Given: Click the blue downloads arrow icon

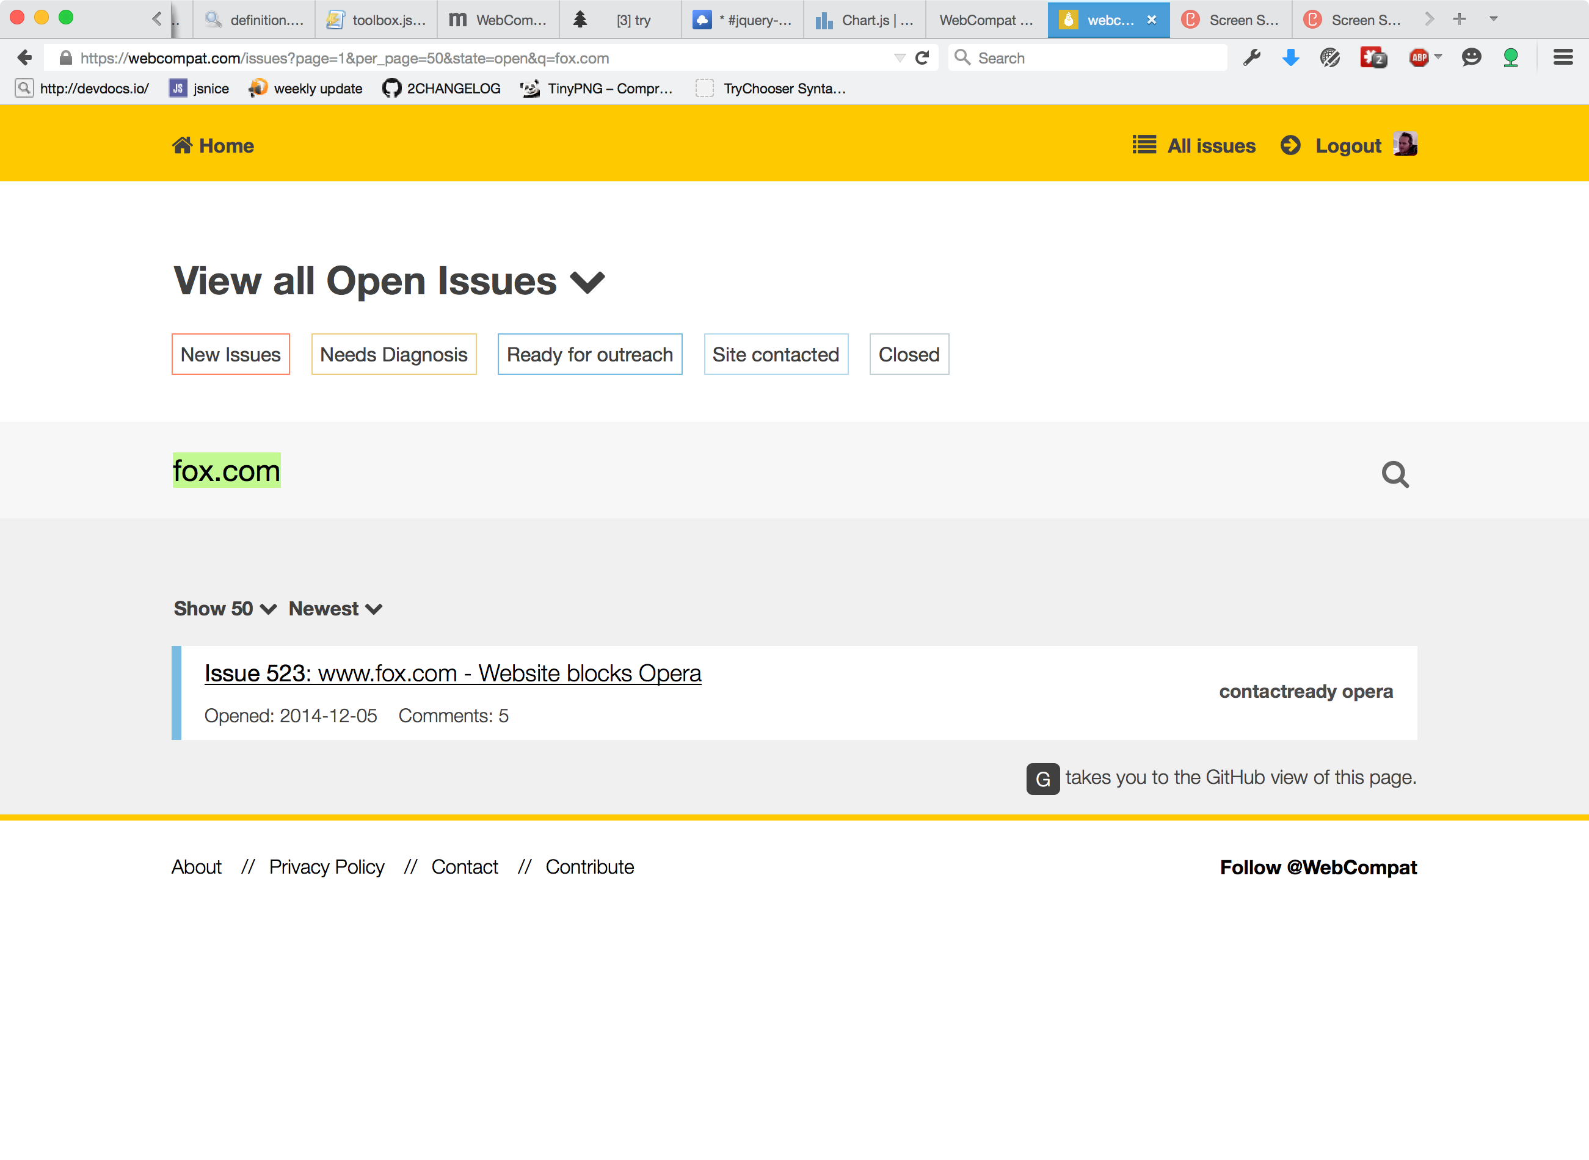Looking at the screenshot, I should [1290, 58].
